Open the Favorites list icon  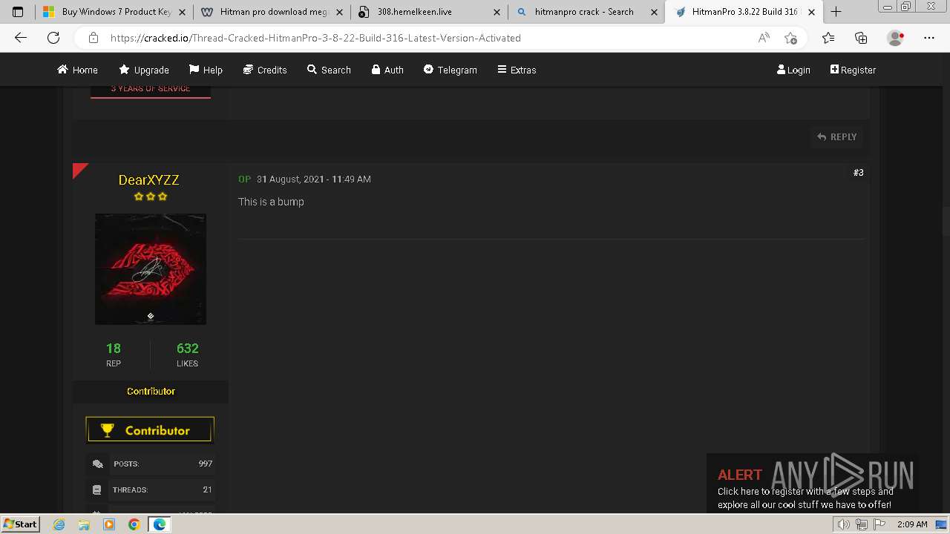pos(828,38)
